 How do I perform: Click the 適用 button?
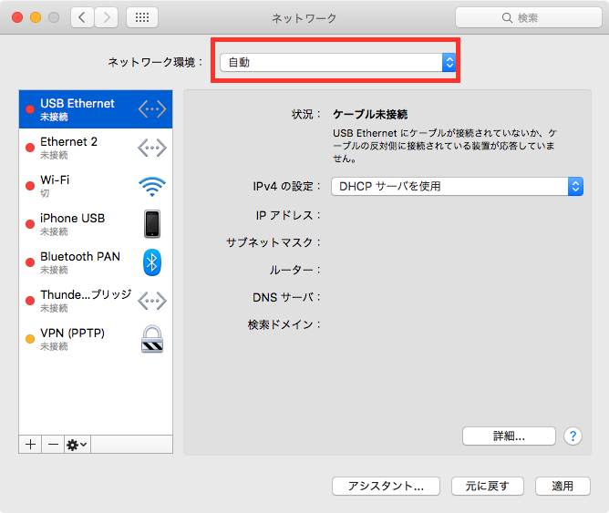563,486
